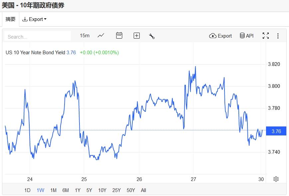
Task: Open the wrench tools icon
Action: click(x=152, y=36)
